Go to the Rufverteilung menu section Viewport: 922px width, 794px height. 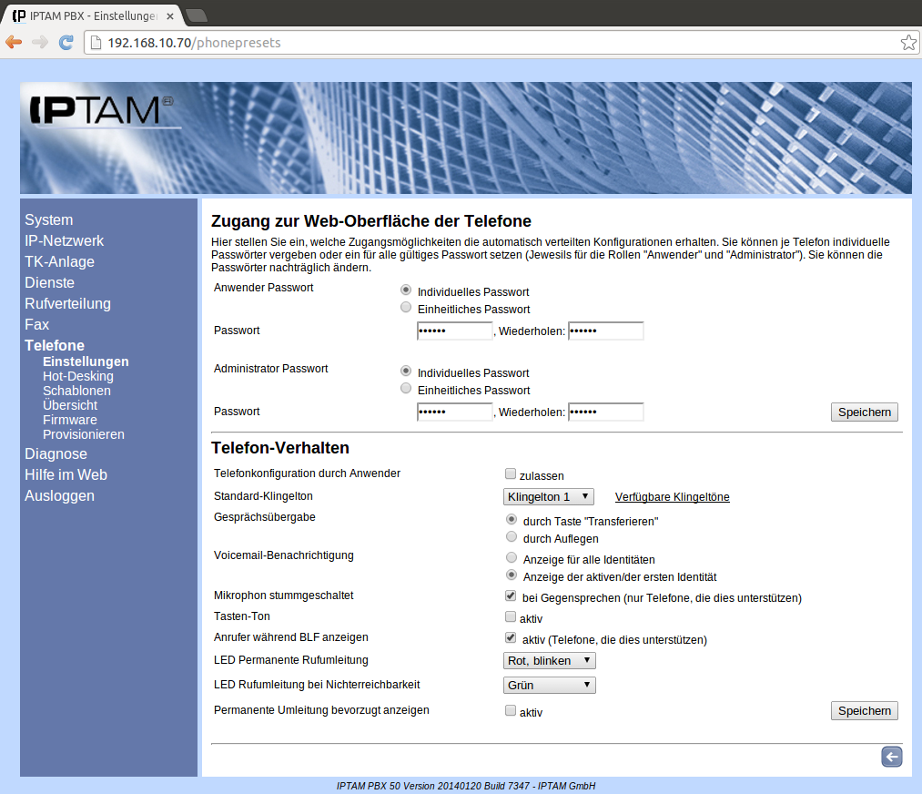[67, 303]
